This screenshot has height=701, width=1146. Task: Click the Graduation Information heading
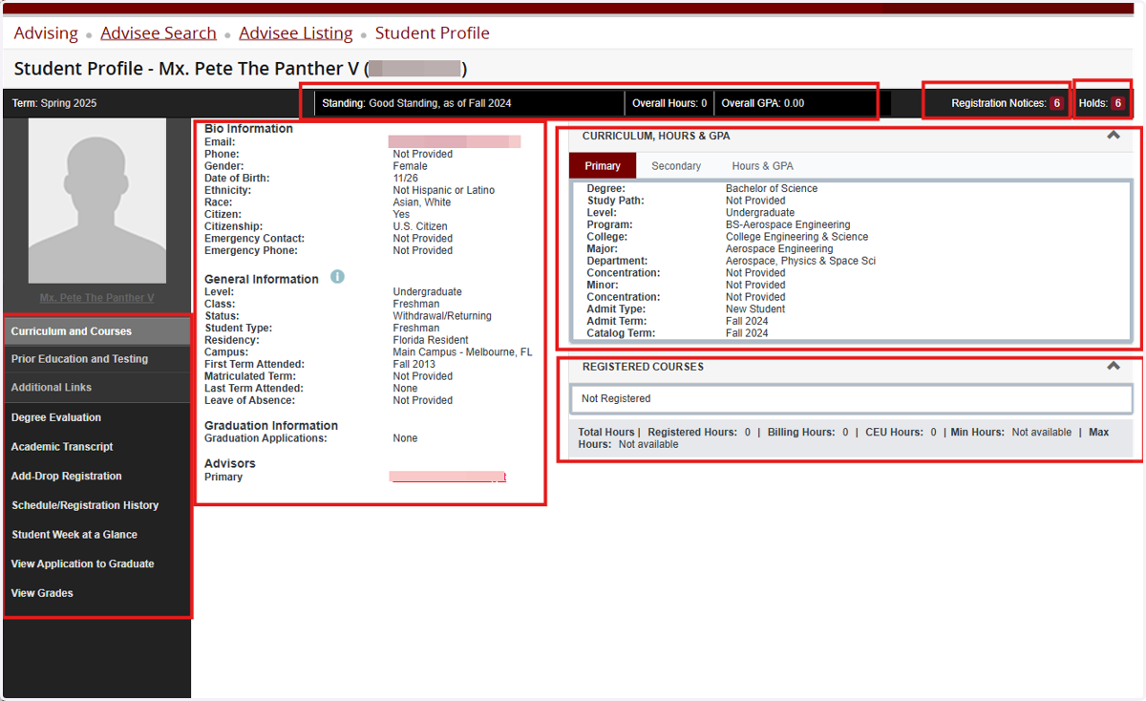click(271, 426)
